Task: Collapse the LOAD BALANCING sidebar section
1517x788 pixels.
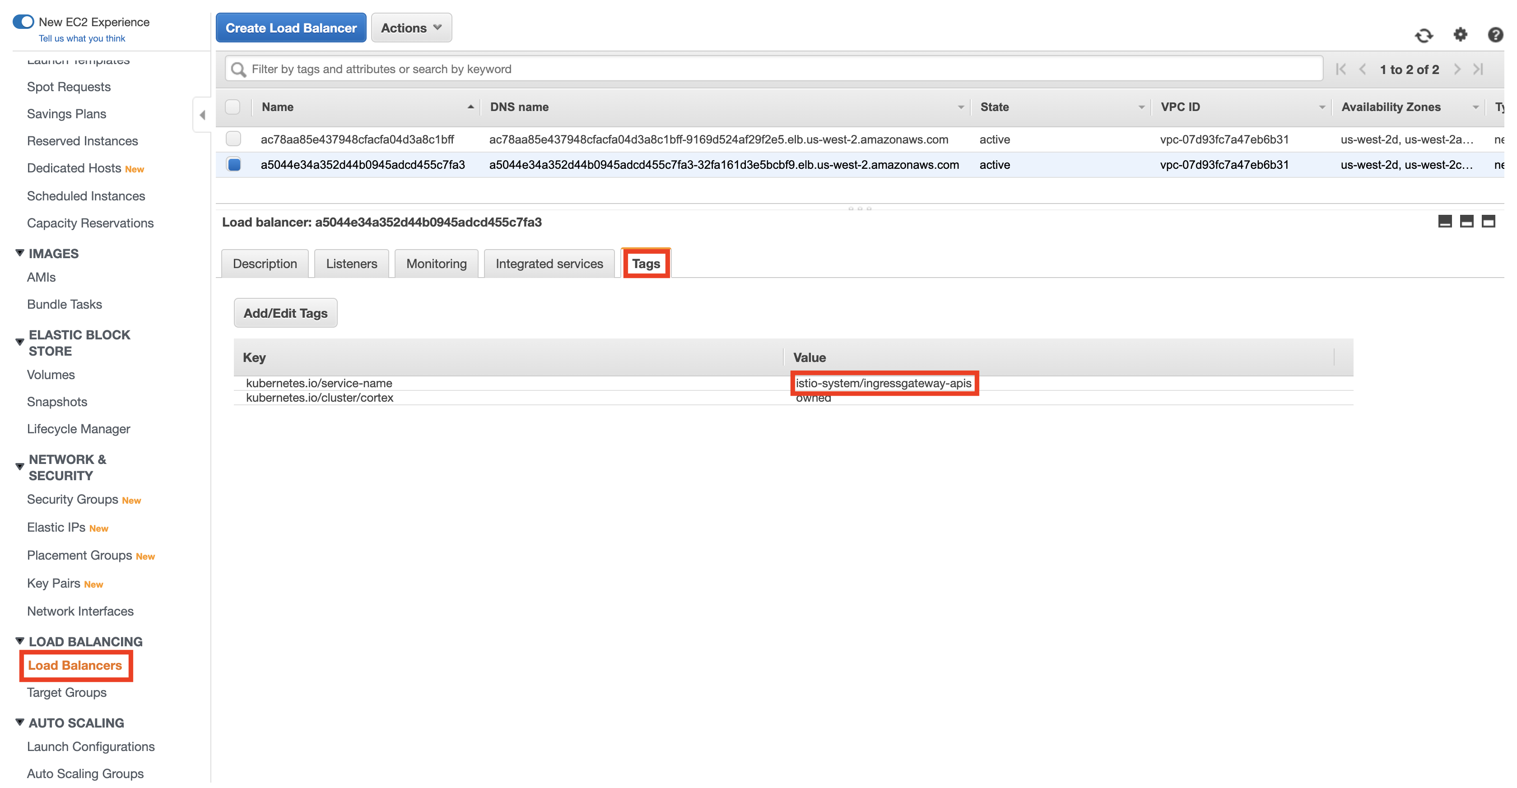Action: (x=19, y=641)
